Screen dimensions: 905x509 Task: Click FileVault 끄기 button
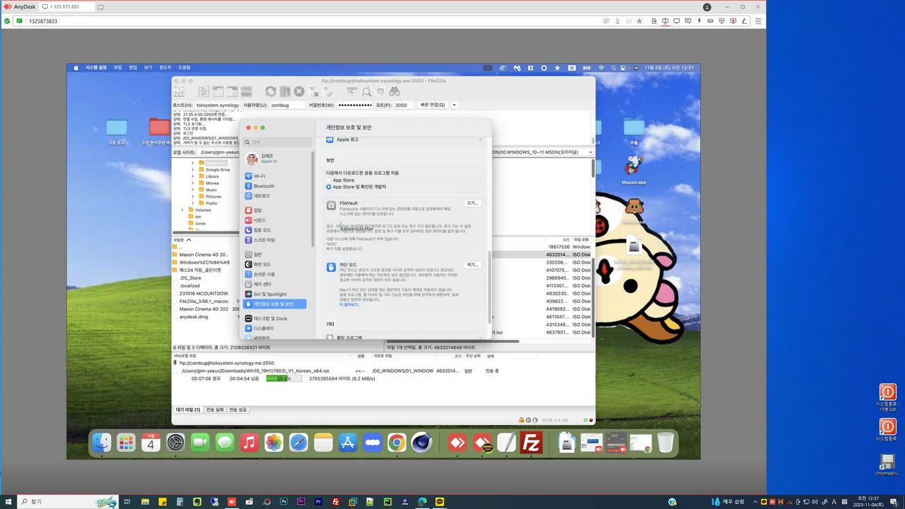[473, 203]
